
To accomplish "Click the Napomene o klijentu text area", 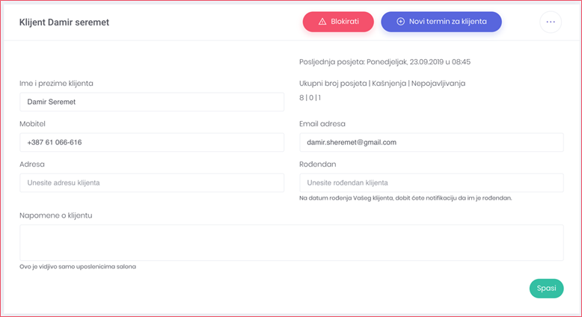I will point(291,242).
